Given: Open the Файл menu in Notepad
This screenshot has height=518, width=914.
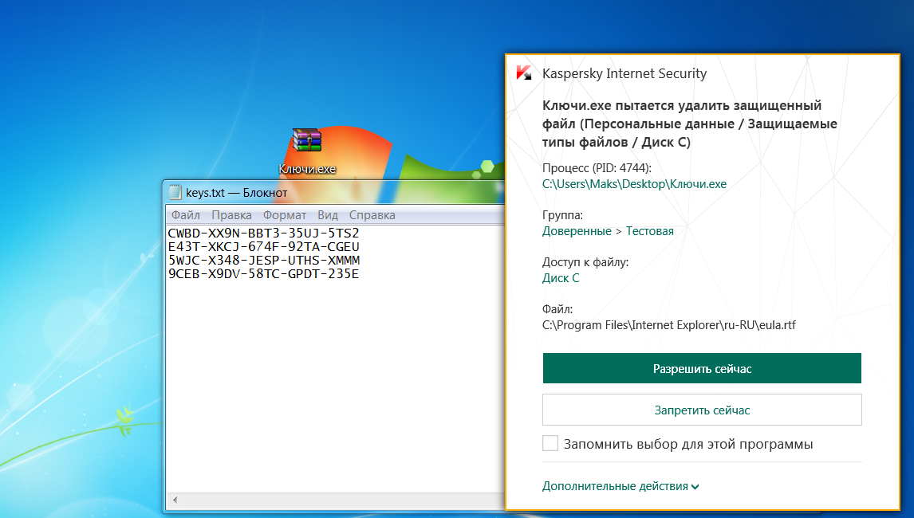Looking at the screenshot, I should [x=185, y=215].
